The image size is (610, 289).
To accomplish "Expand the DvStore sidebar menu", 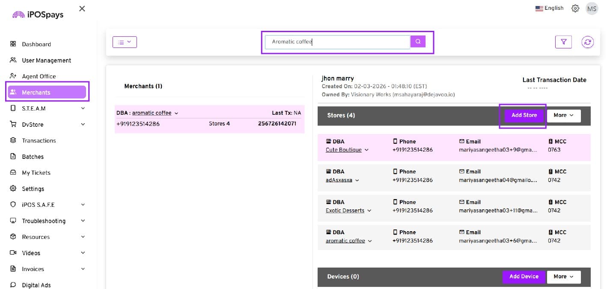I will click(x=83, y=125).
